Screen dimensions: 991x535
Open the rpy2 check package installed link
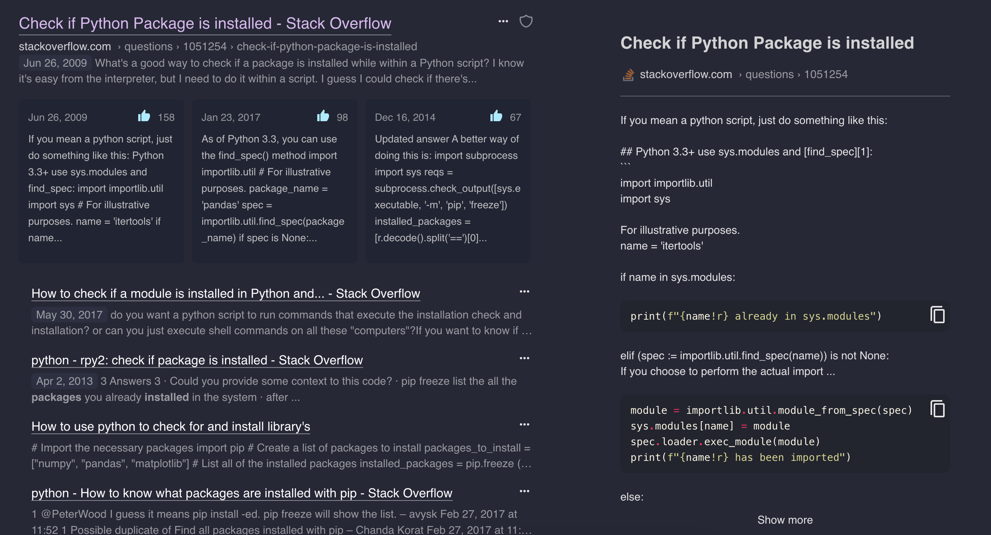tap(197, 360)
